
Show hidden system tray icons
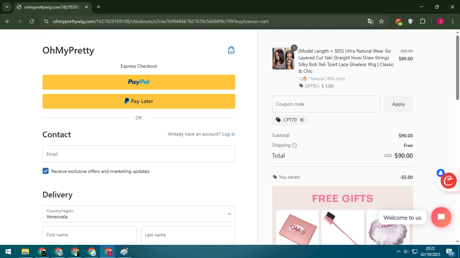pyautogui.click(x=398, y=252)
